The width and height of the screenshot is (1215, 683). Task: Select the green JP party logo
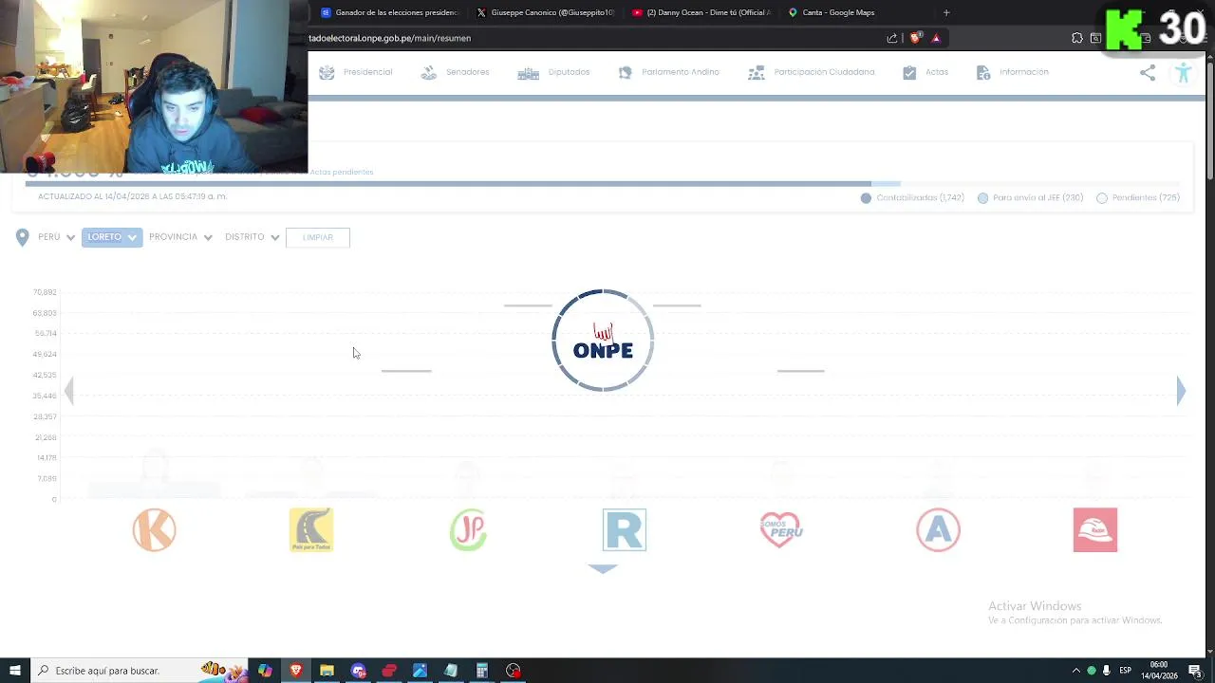(x=468, y=529)
